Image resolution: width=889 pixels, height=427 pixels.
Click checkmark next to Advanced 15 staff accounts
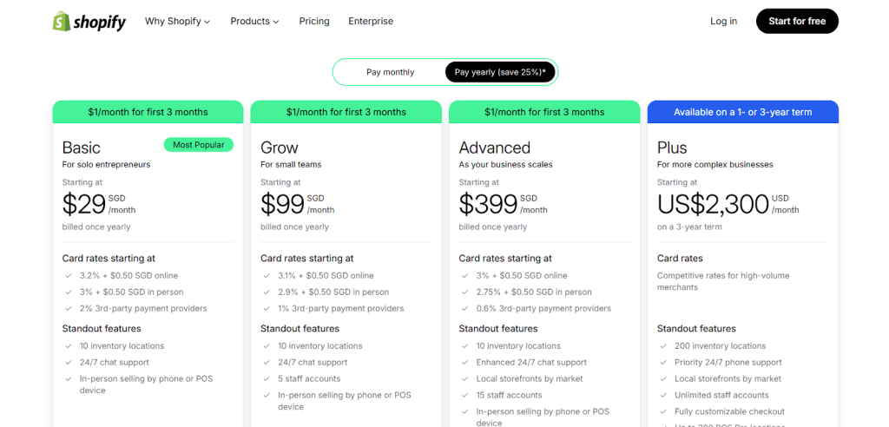tap(464, 396)
